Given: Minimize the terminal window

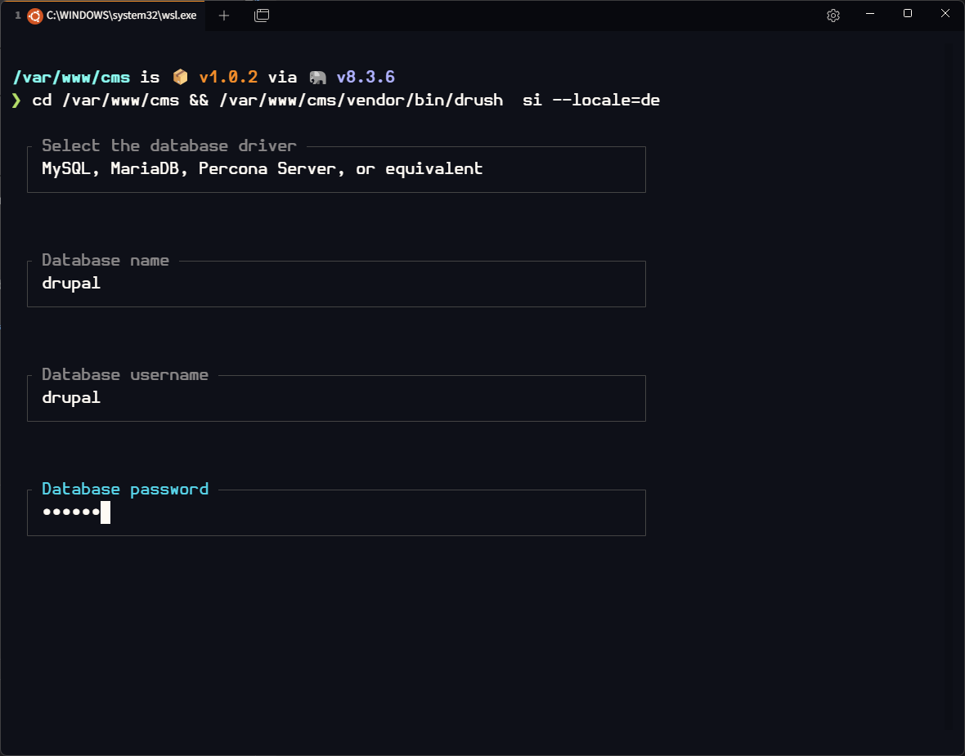Looking at the screenshot, I should tap(870, 14).
